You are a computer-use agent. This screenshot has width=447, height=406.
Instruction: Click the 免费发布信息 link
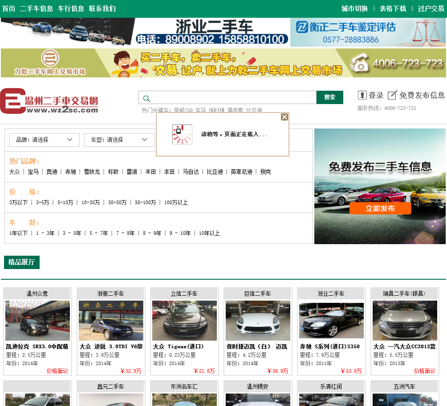click(x=422, y=95)
